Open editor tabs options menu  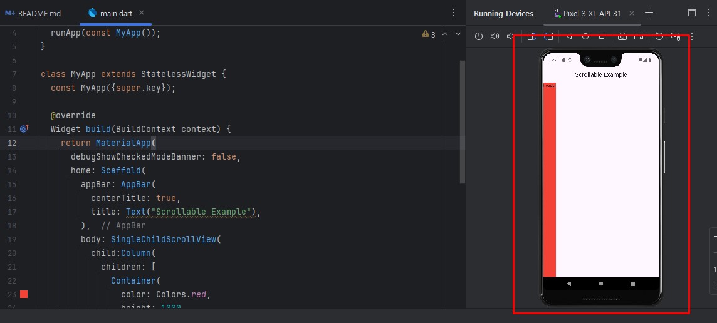pyautogui.click(x=454, y=13)
